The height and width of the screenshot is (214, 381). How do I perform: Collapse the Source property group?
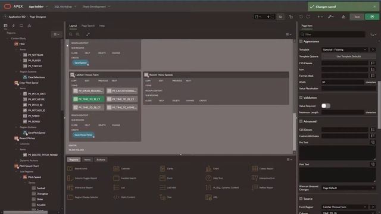pyautogui.click(x=301, y=199)
